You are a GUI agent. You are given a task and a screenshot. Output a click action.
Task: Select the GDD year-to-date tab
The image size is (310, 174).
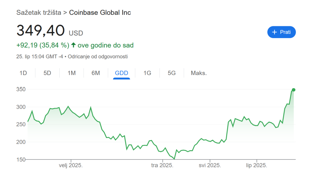pos(121,73)
